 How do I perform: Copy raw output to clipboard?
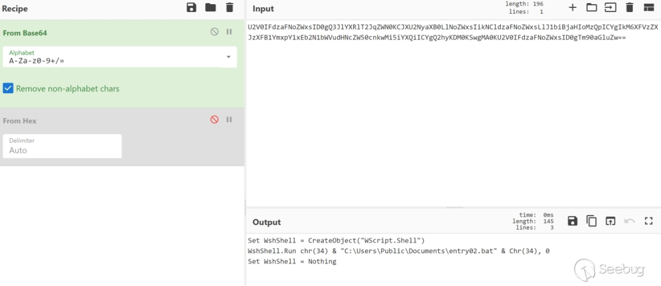click(592, 221)
